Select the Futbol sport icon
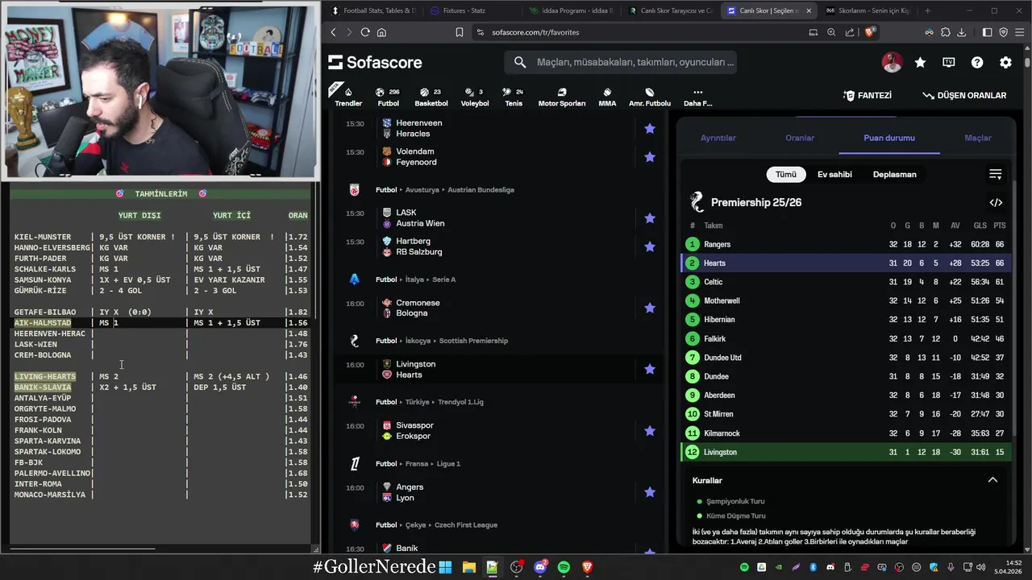 tap(388, 96)
